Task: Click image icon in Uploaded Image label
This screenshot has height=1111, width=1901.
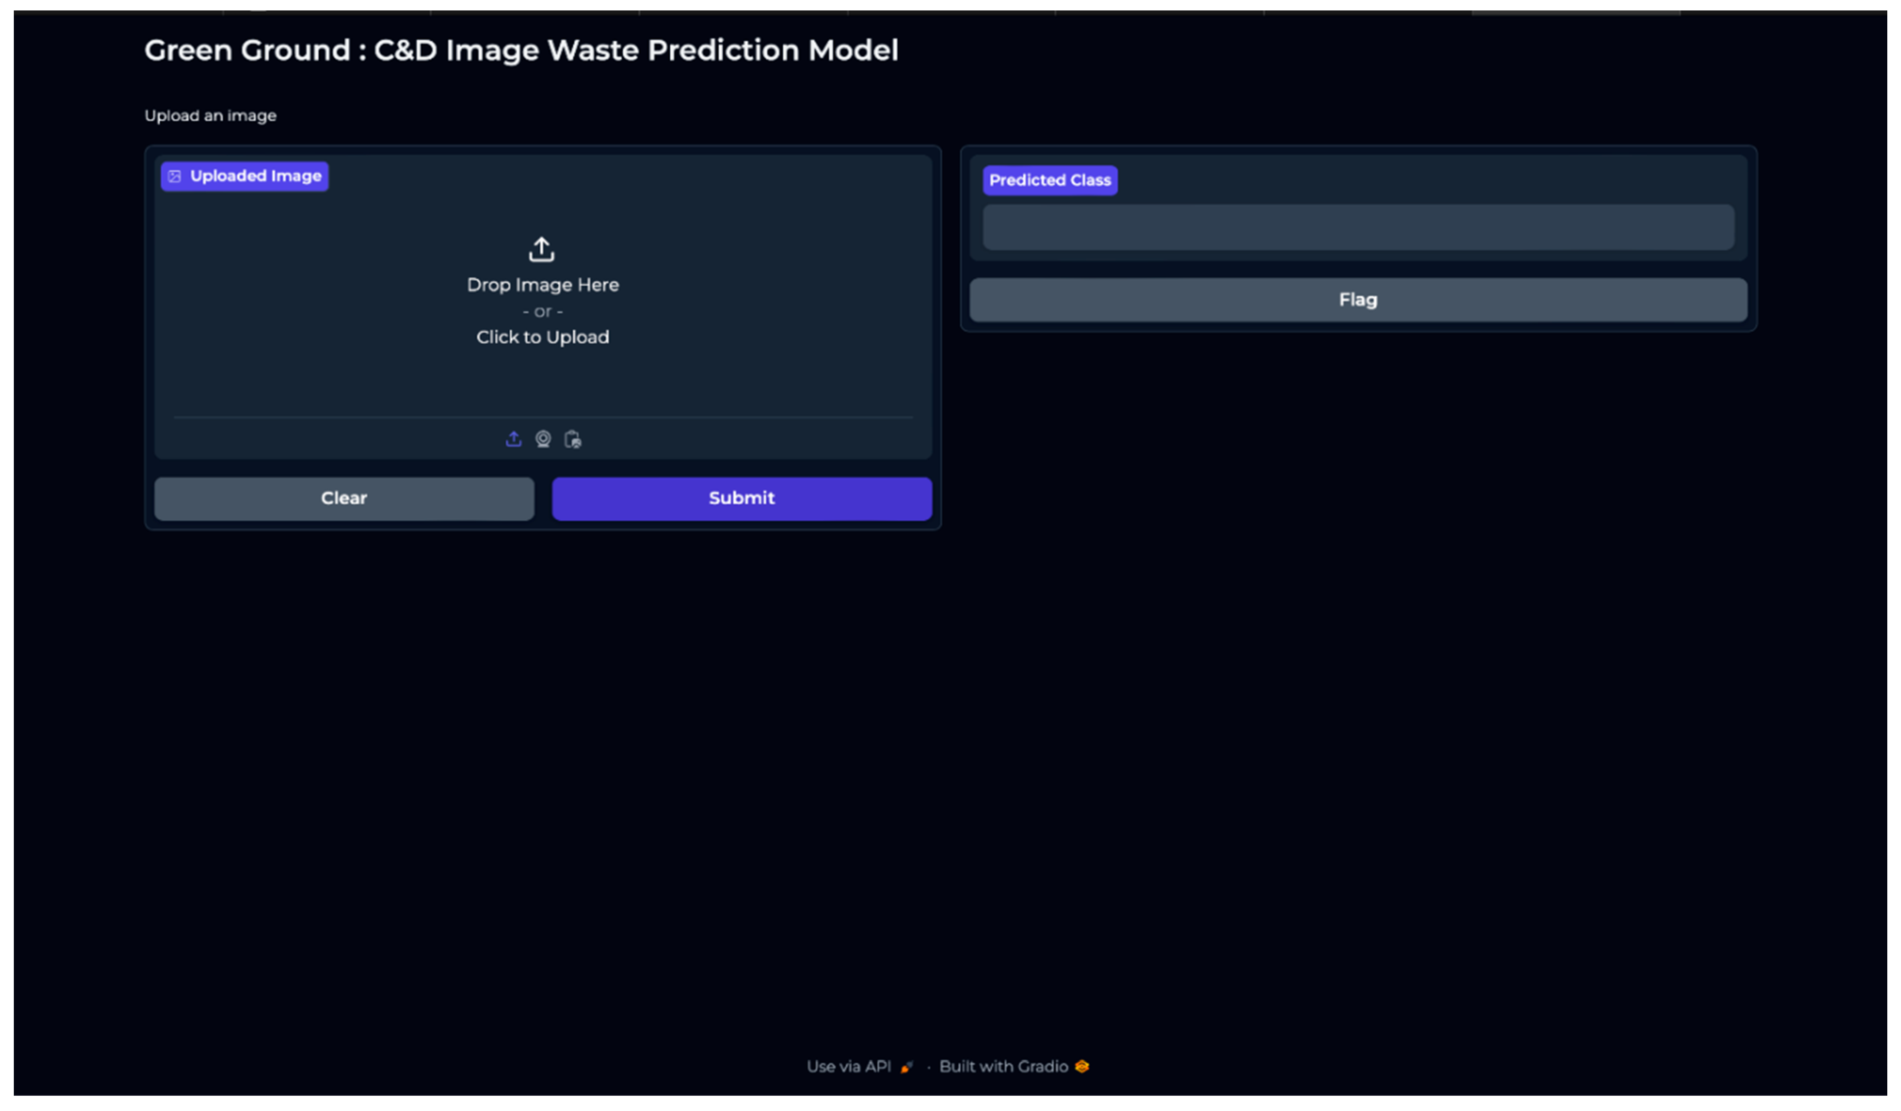Action: (x=174, y=177)
